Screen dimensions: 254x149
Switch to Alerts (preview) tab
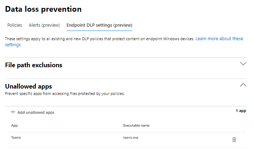(x=45, y=25)
